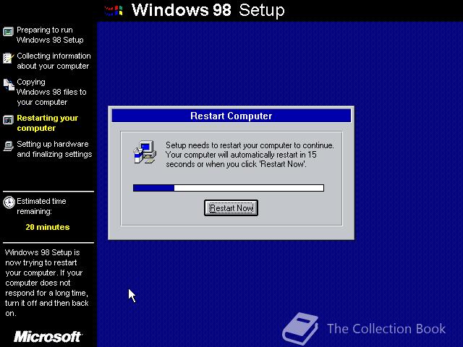Click the 'Setup needs to restart' message text
Viewport: 463px width, 347px height.
pyautogui.click(x=250, y=155)
